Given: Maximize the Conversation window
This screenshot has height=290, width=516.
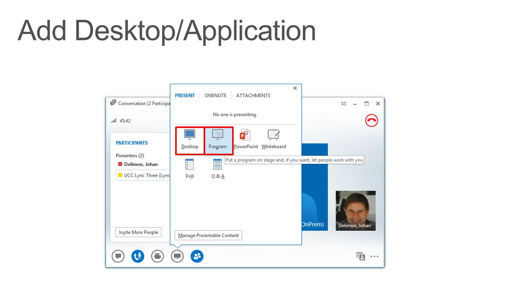Looking at the screenshot, I should click(x=367, y=104).
